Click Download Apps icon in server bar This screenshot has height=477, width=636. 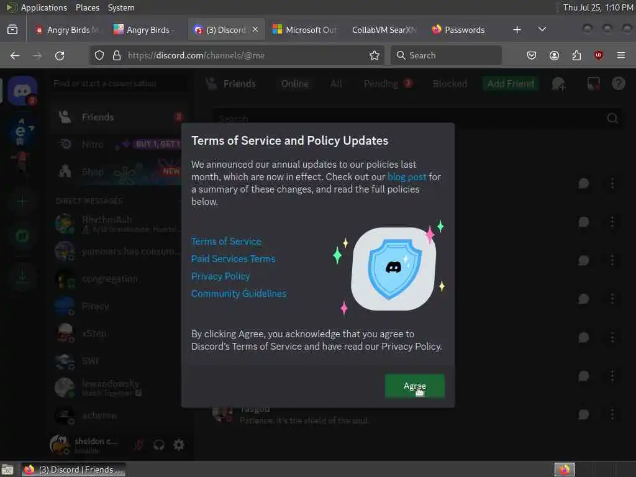pyautogui.click(x=22, y=276)
